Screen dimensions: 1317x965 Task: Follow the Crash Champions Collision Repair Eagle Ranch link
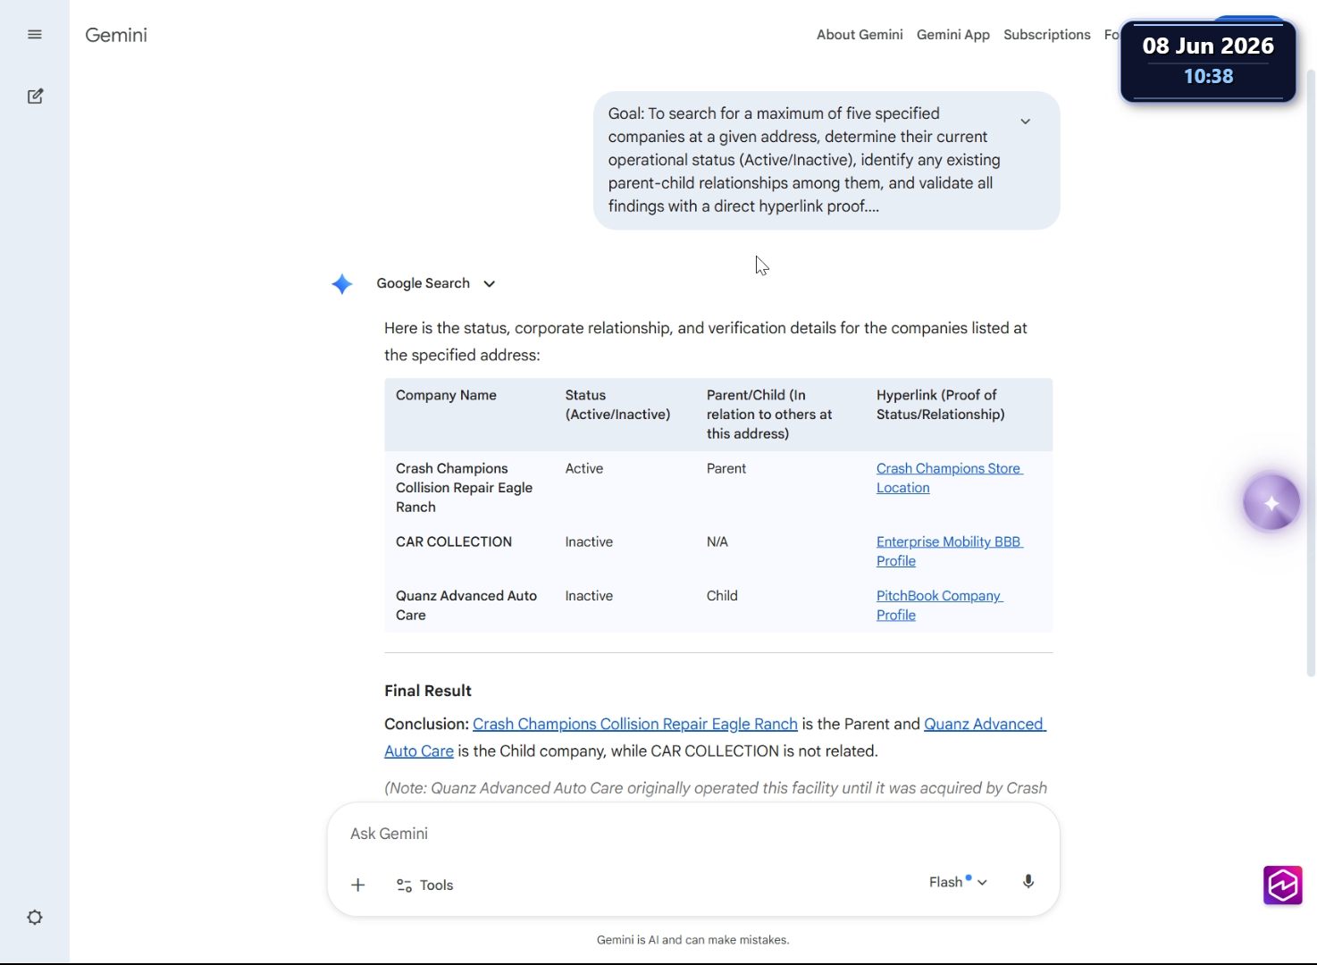pyautogui.click(x=634, y=724)
